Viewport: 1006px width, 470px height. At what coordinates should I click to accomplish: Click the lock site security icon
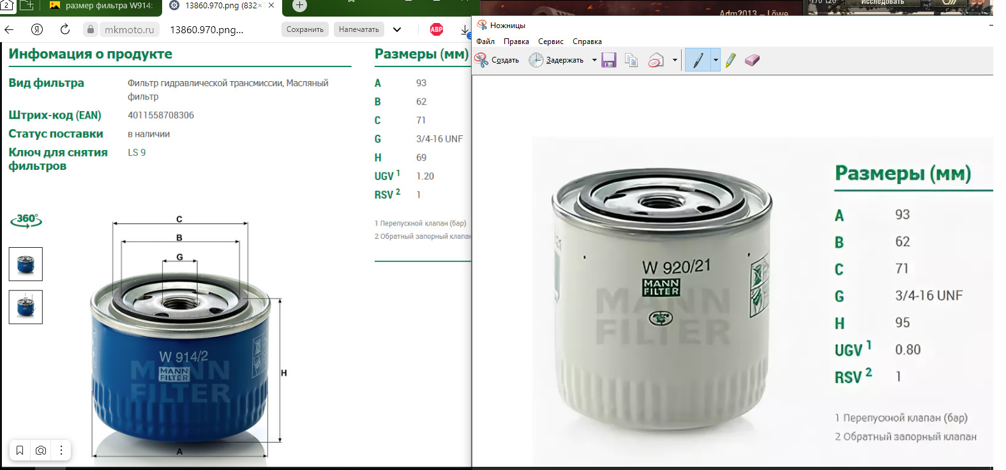91,29
